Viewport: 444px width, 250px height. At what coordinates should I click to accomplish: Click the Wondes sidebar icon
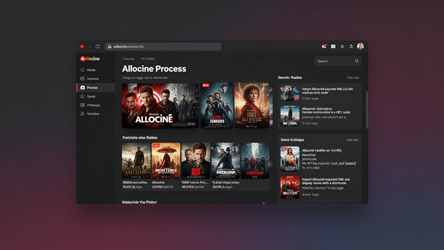coord(82,114)
